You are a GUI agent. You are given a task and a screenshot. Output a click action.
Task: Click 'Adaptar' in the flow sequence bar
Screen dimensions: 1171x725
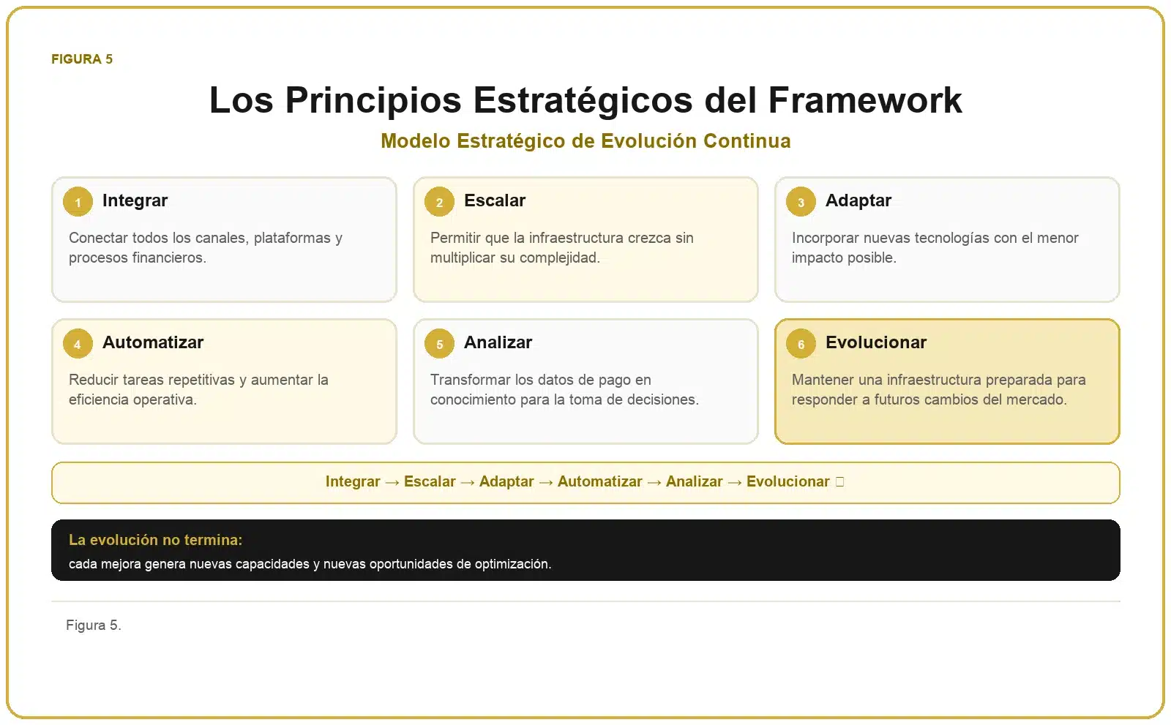[506, 481]
